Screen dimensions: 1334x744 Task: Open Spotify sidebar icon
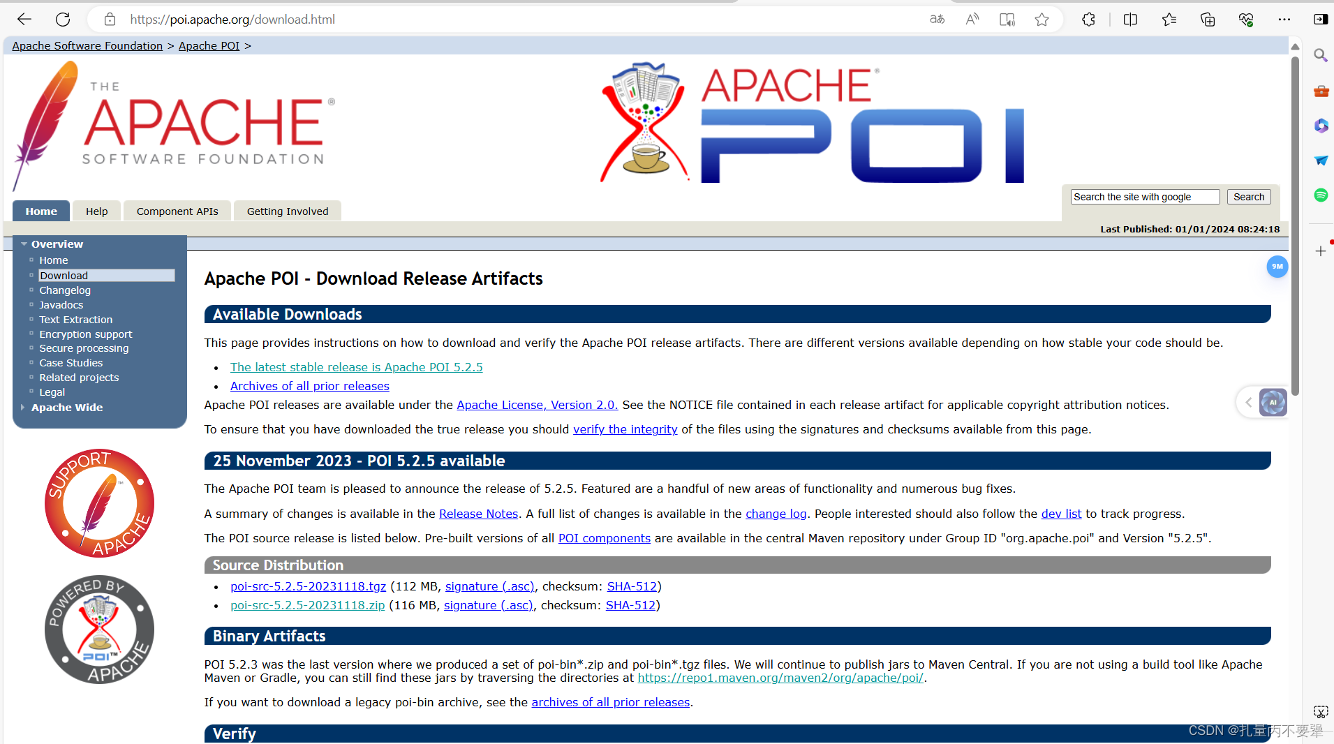[1321, 195]
